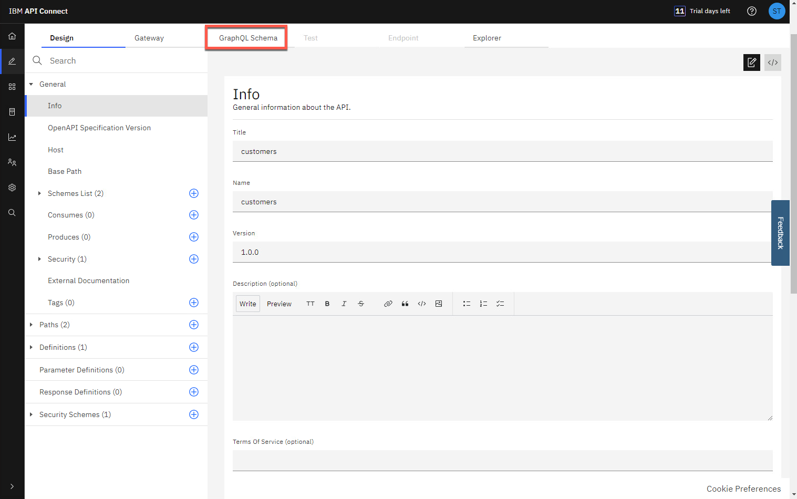Screen dimensions: 797x499
Task: Click the Title input field
Action: (x=502, y=151)
